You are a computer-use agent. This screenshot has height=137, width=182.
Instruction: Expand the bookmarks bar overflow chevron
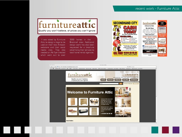(156, 68)
